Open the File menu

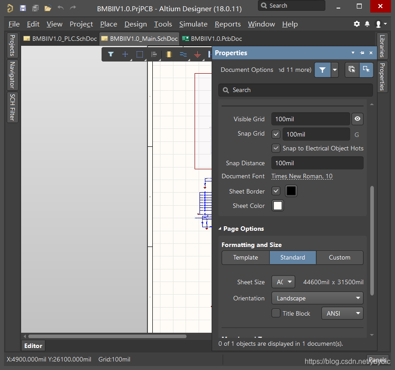[14, 24]
